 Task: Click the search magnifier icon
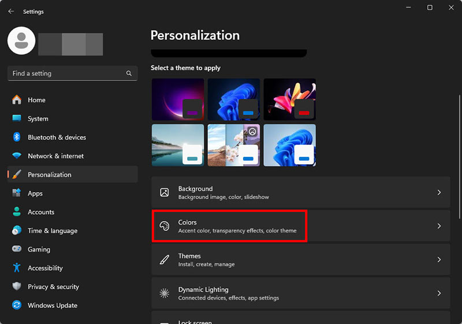(129, 73)
